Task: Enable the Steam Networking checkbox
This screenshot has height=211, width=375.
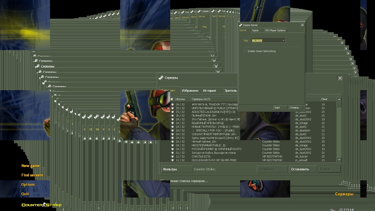Action: pyautogui.click(x=245, y=51)
